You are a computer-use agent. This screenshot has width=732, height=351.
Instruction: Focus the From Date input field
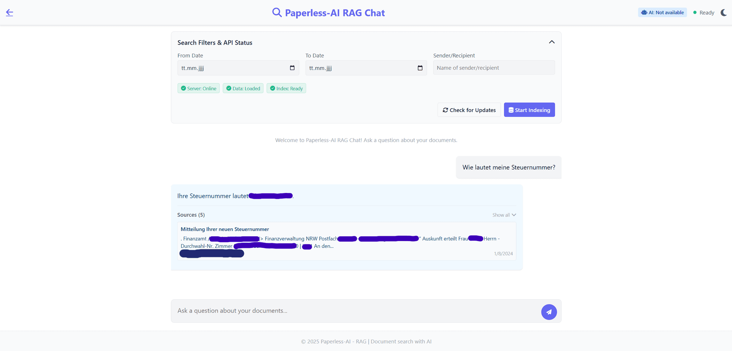tap(238, 68)
